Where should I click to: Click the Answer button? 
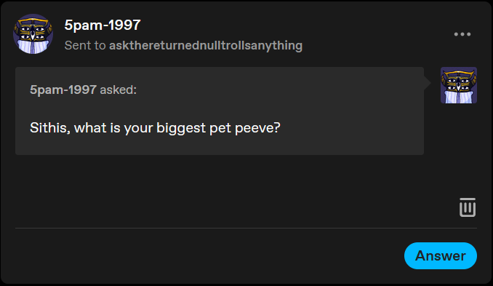click(x=440, y=255)
